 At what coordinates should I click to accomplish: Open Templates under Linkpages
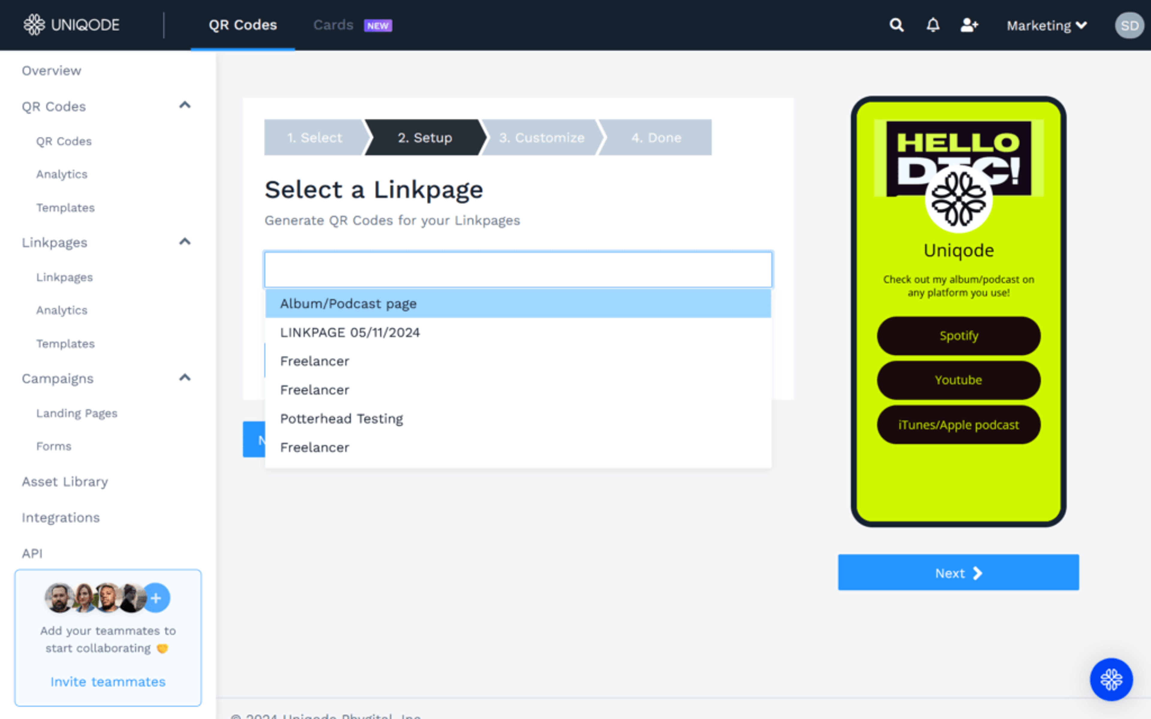(x=65, y=344)
